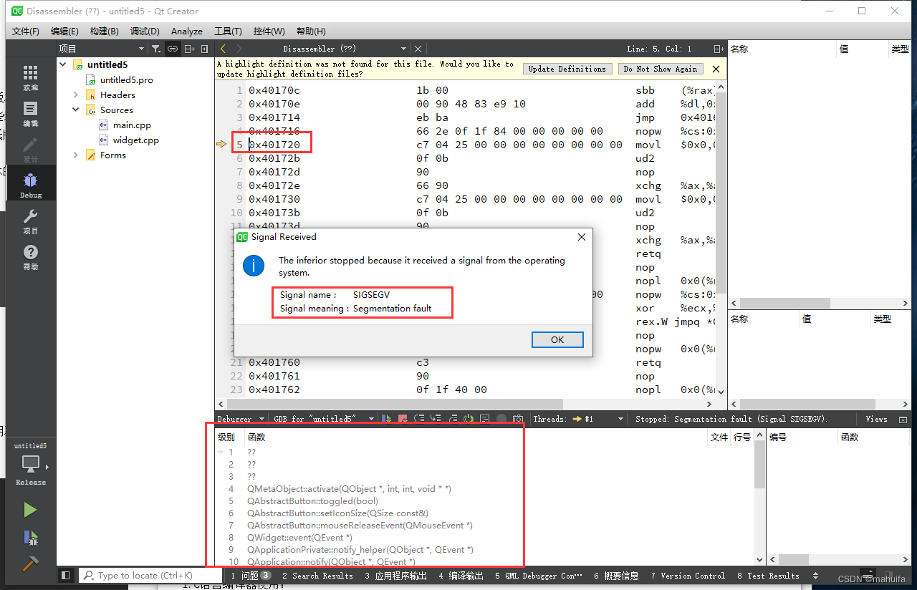Open the Welcome mode in sidebar
Screen dimensions: 917x590
point(30,77)
